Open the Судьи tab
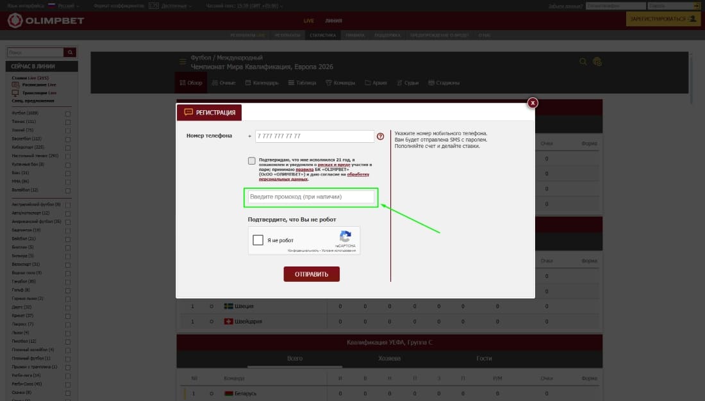 (x=408, y=83)
